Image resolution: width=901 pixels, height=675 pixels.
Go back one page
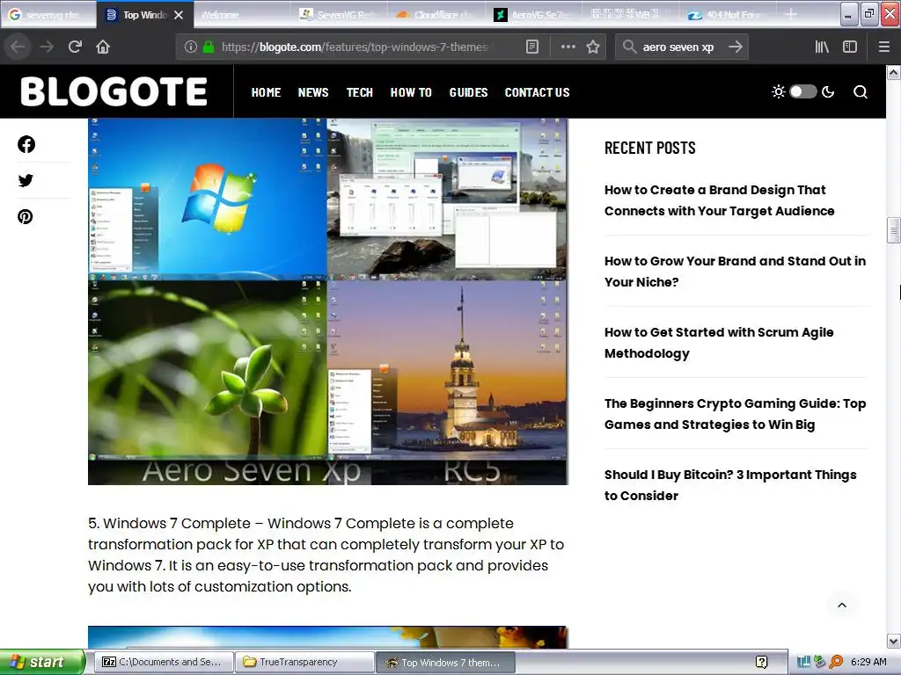pyautogui.click(x=18, y=47)
